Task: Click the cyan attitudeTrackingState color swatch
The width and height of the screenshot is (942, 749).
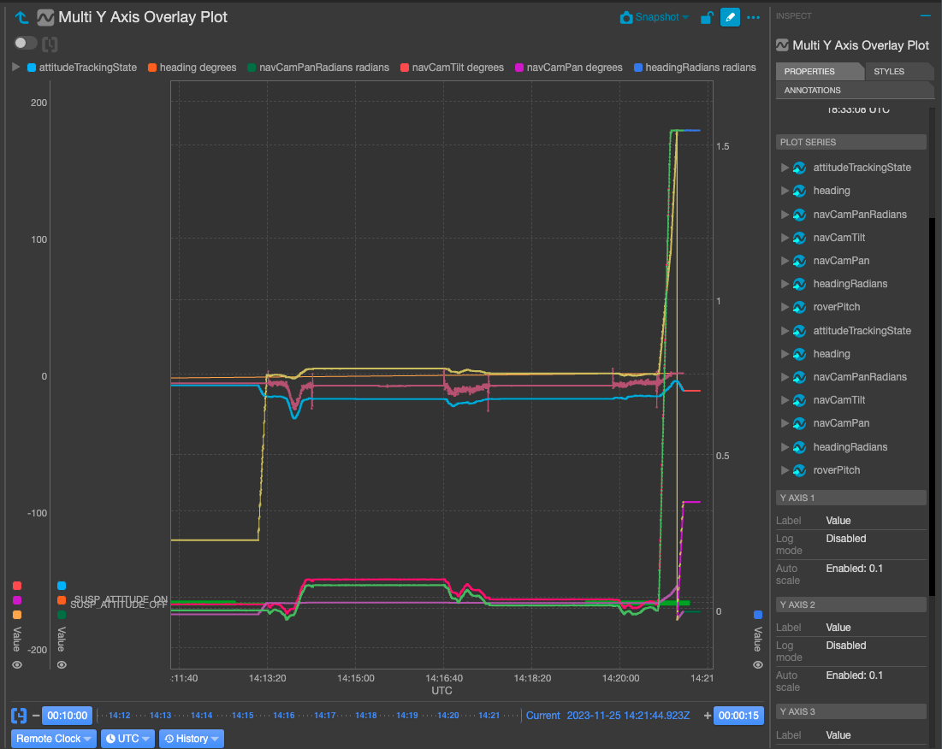Action: (32, 67)
